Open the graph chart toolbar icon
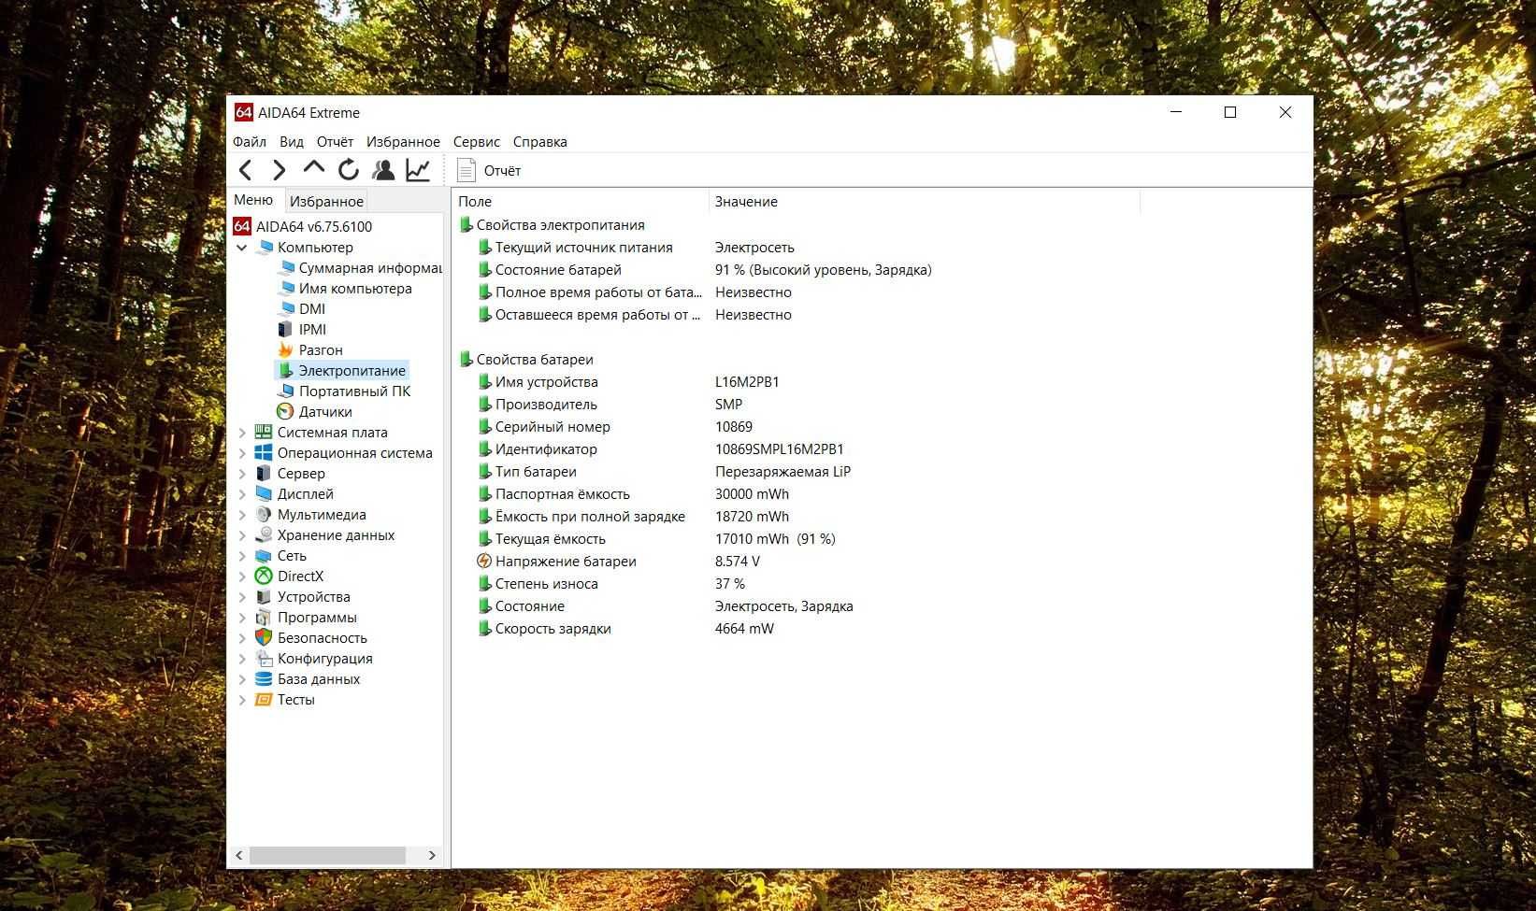1536x911 pixels. [x=418, y=170]
